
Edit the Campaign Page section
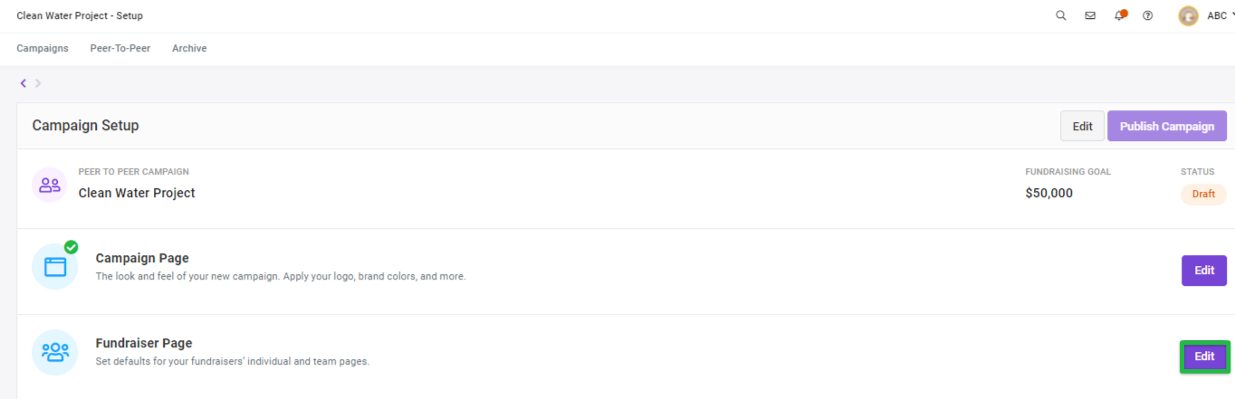coord(1204,271)
